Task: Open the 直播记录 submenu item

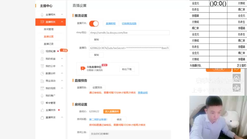Action: [x=49, y=44]
